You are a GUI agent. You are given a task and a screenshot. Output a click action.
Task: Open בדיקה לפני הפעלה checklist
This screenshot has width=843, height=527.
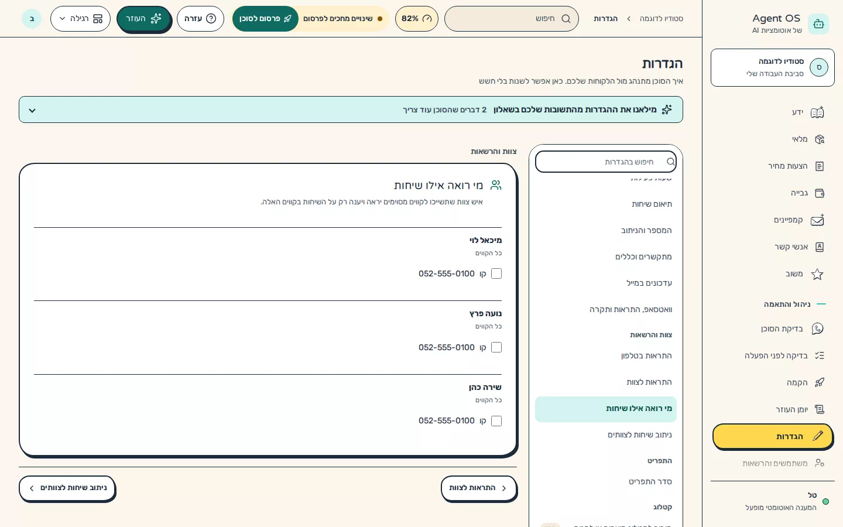click(x=773, y=356)
